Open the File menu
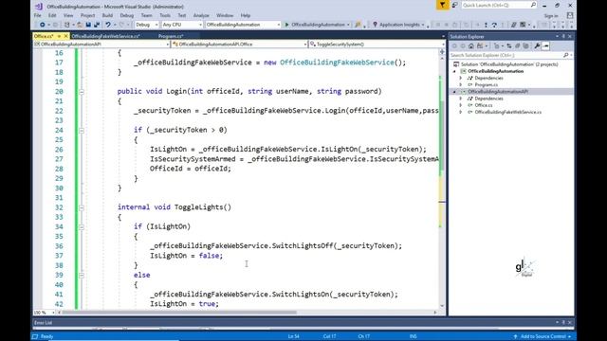Viewport: 607px width, 341px height. [38, 15]
